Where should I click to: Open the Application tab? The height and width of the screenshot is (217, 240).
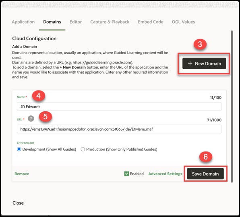23,22
